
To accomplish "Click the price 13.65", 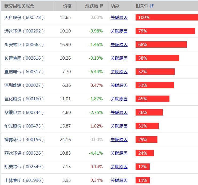I will [x=65, y=17].
